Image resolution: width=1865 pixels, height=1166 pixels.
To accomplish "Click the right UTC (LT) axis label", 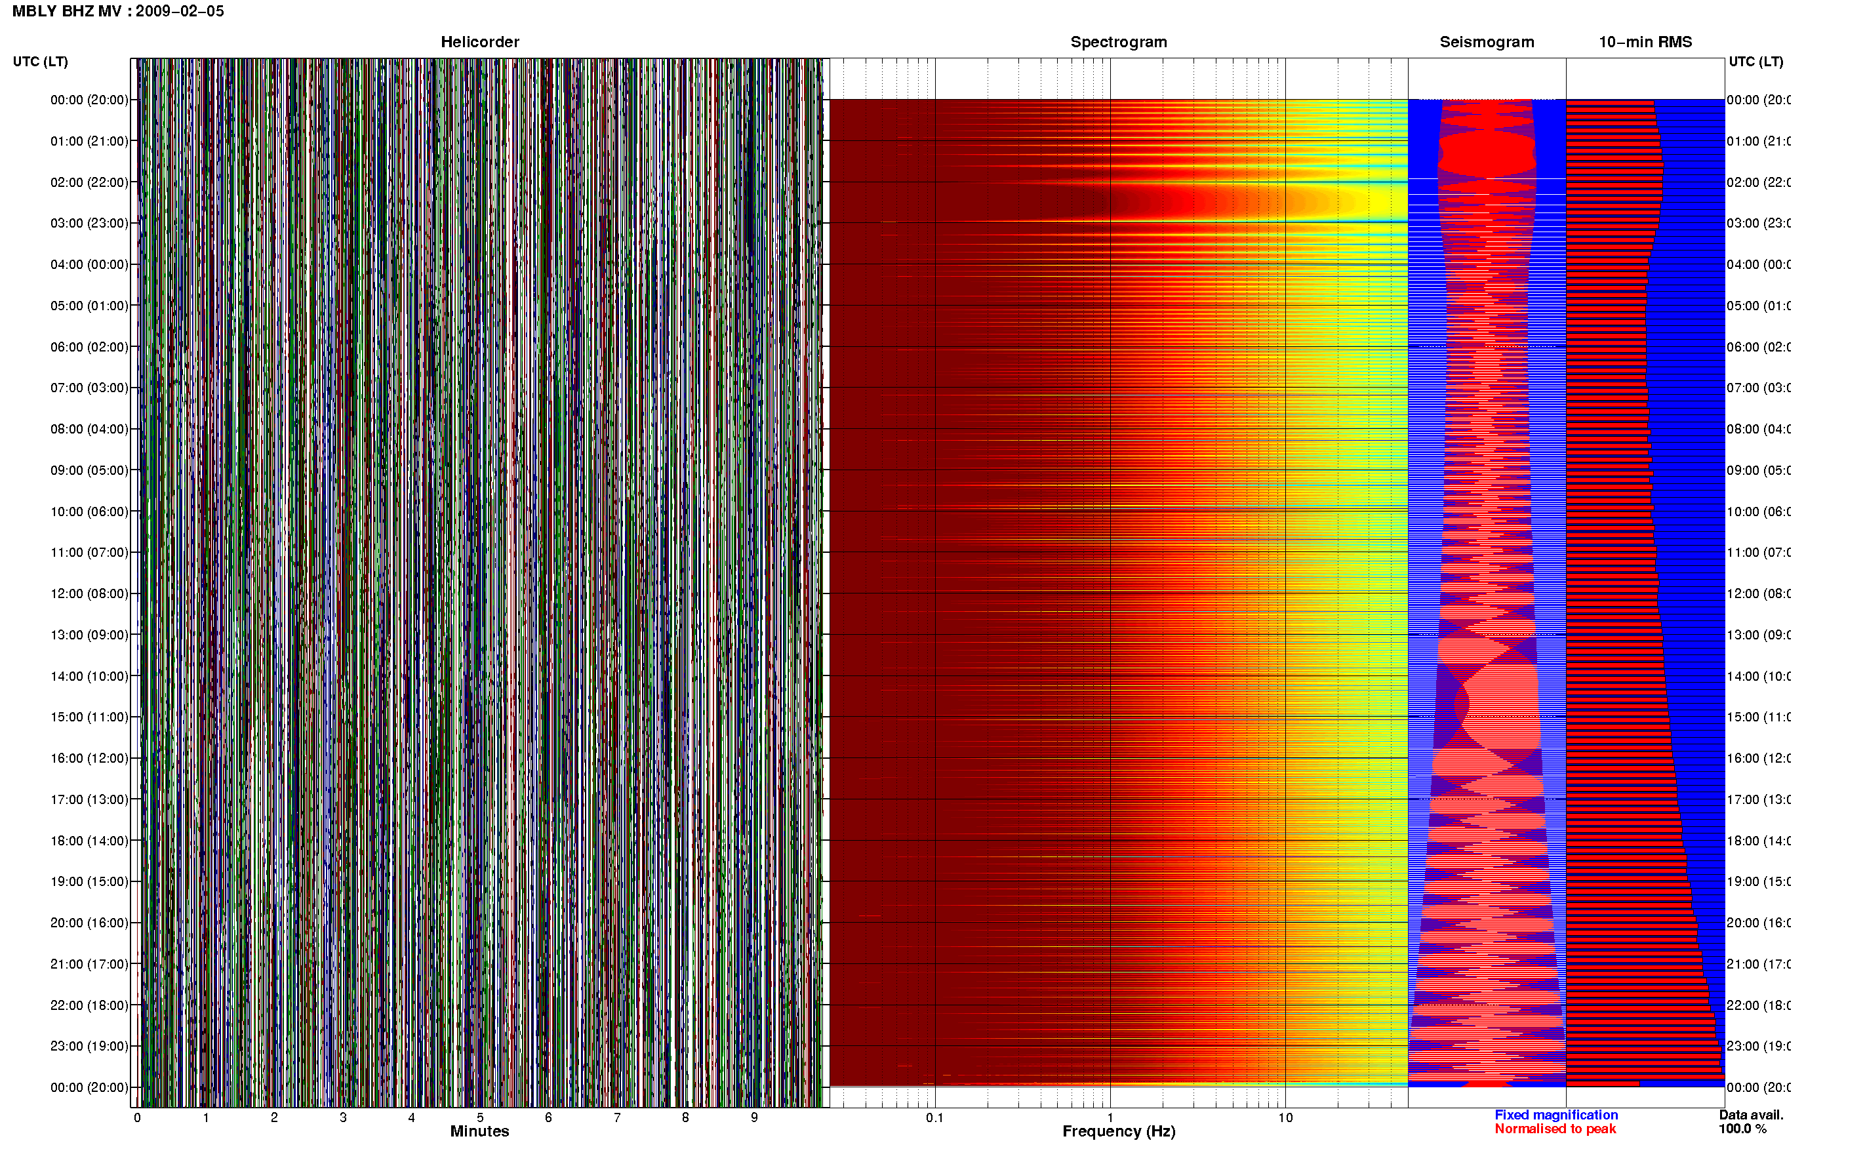I will tap(1755, 62).
